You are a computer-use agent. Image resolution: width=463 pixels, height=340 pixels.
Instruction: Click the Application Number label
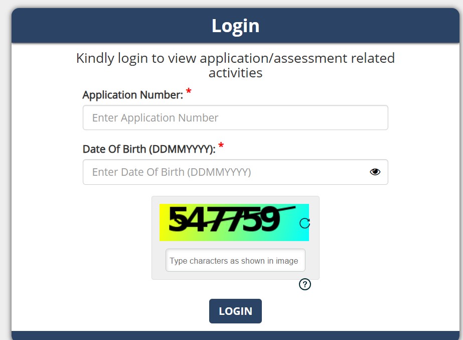[132, 95]
